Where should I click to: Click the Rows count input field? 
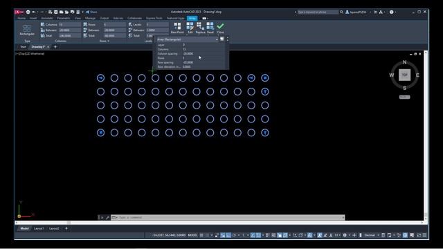[114, 25]
